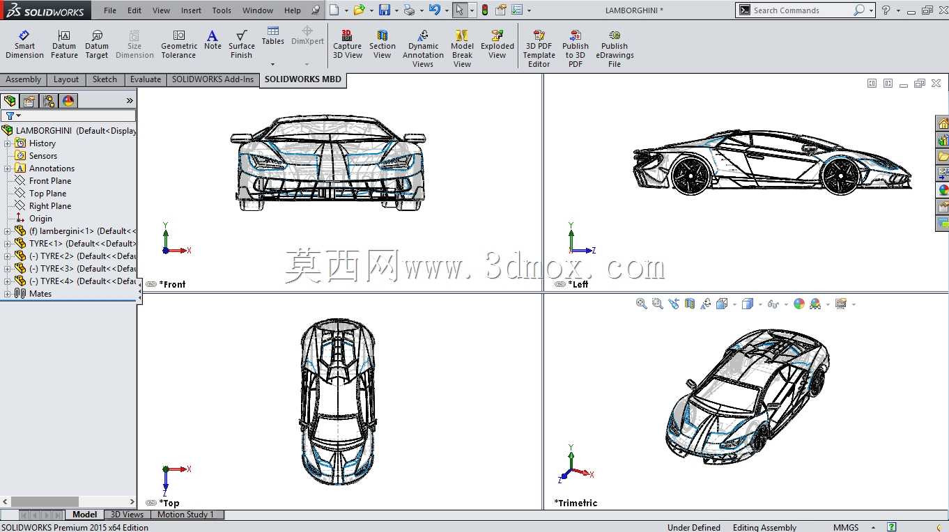Image resolution: width=949 pixels, height=532 pixels.
Task: Click the New document icon
Action: coord(334,10)
